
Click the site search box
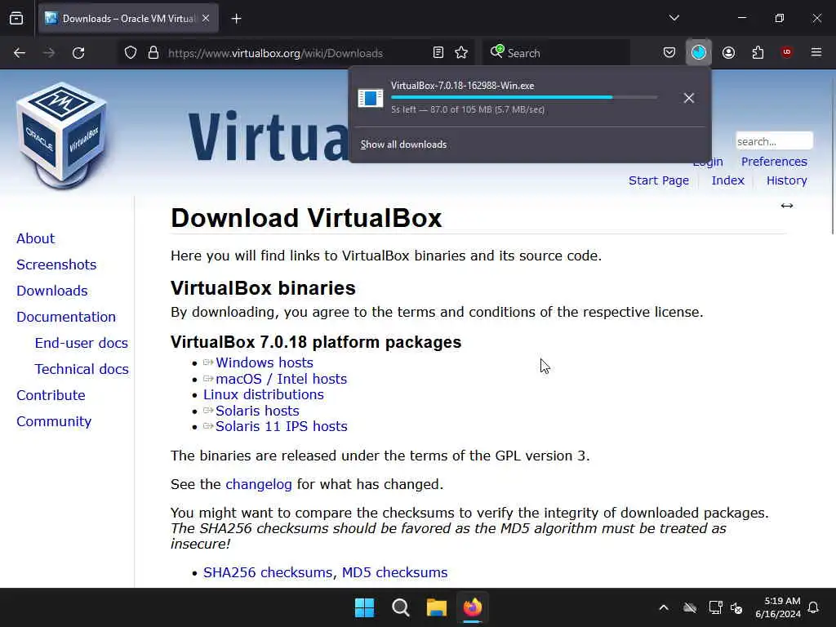pos(774,141)
